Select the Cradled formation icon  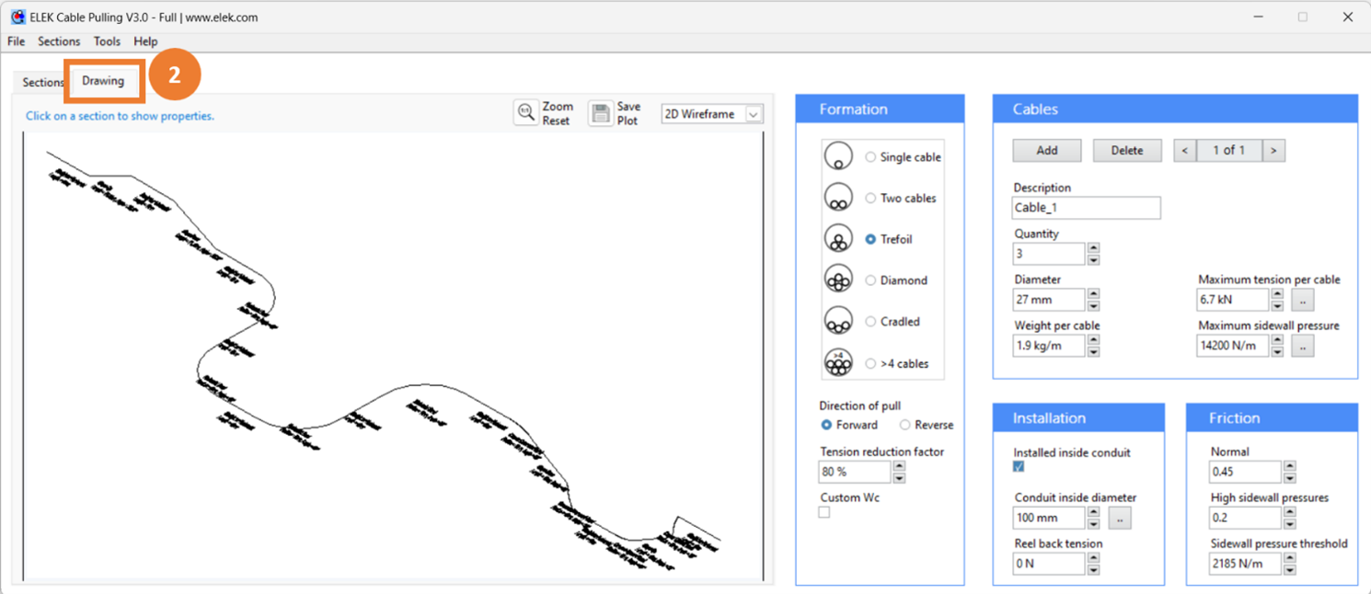coord(838,320)
